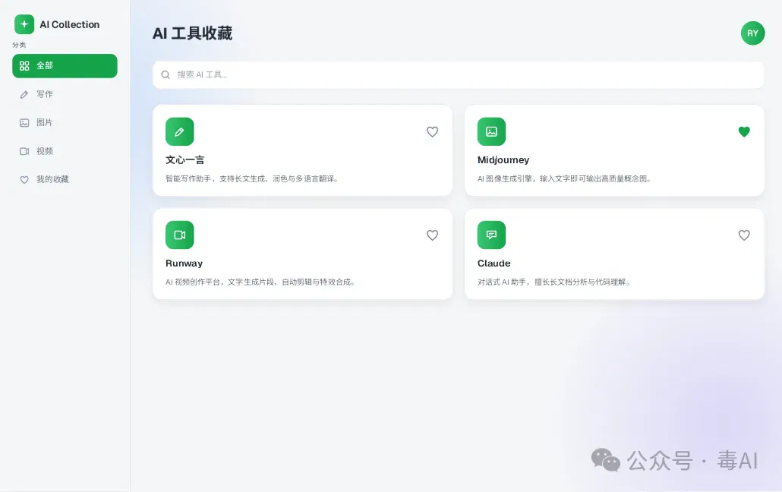
Task: Click the AI Collection sparkle logo icon
Action: click(24, 24)
